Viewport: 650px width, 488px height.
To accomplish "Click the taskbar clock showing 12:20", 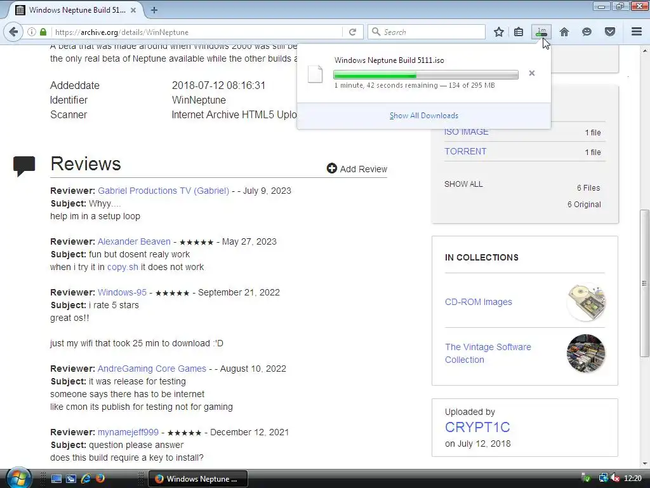I will pyautogui.click(x=633, y=478).
